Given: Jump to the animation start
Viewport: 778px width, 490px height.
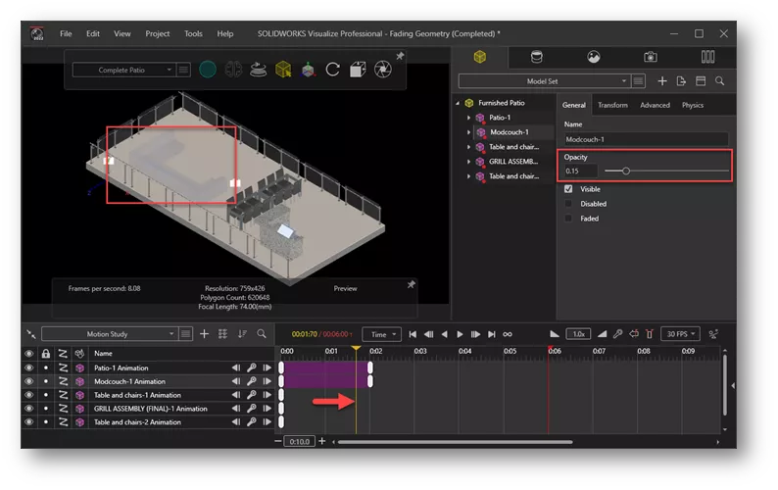Looking at the screenshot, I should coord(413,334).
